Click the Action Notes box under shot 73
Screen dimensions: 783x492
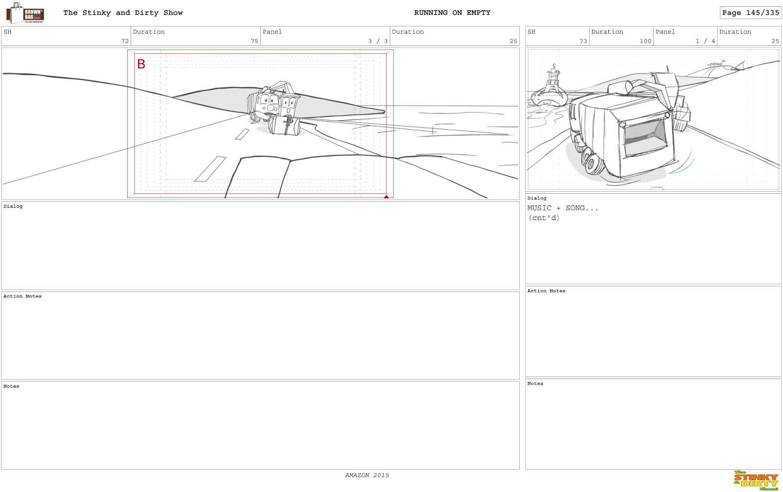653,332
